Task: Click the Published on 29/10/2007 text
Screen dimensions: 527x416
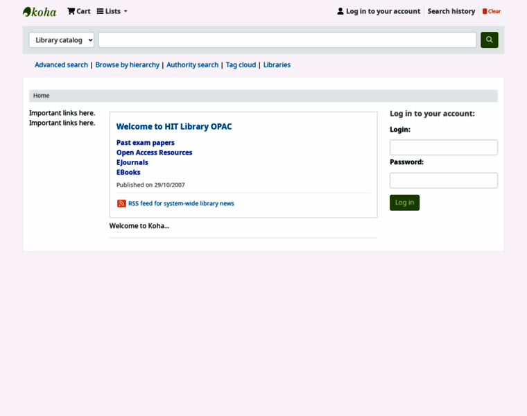Action: coord(150,185)
